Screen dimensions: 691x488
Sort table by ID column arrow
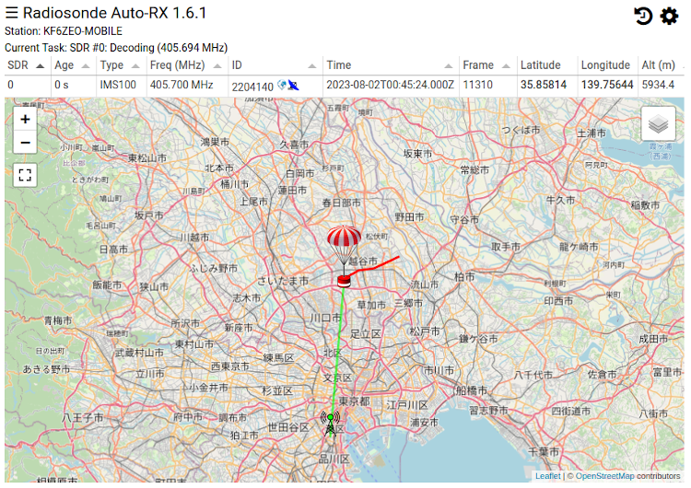click(312, 66)
